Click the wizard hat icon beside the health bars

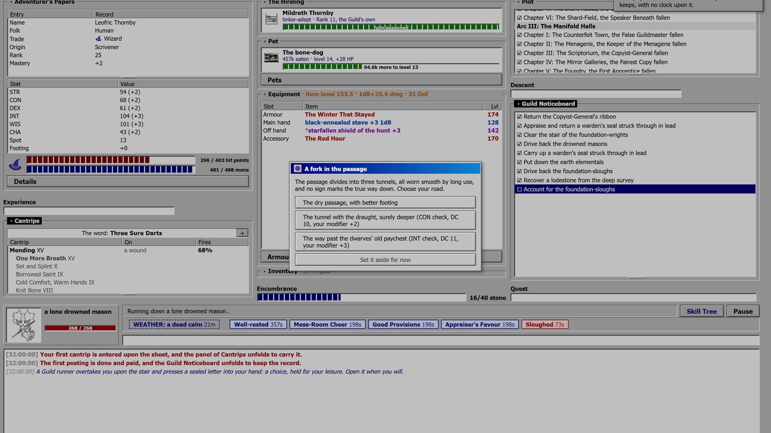click(x=15, y=164)
